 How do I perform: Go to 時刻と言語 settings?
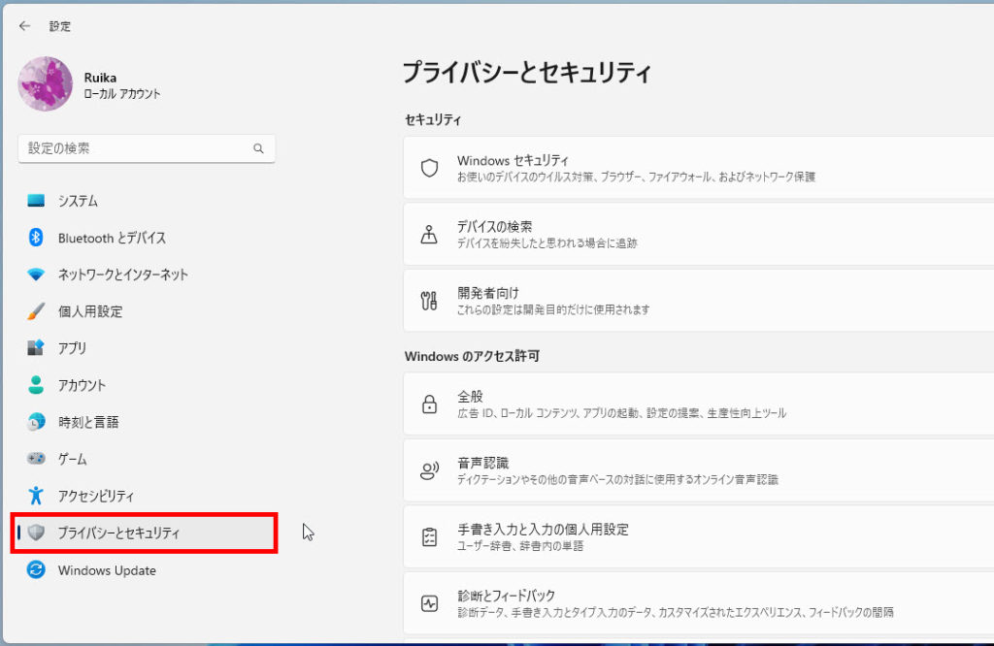coord(88,422)
